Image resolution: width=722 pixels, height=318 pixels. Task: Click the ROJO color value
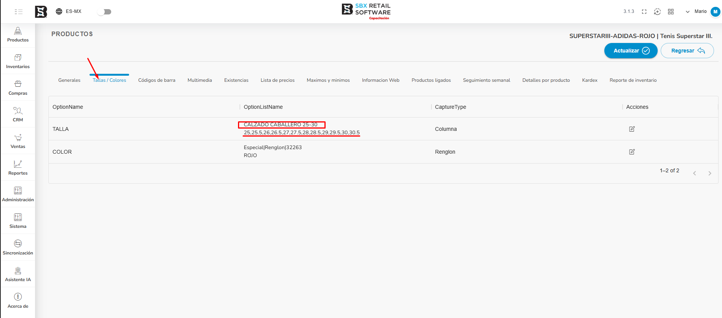(x=250, y=156)
